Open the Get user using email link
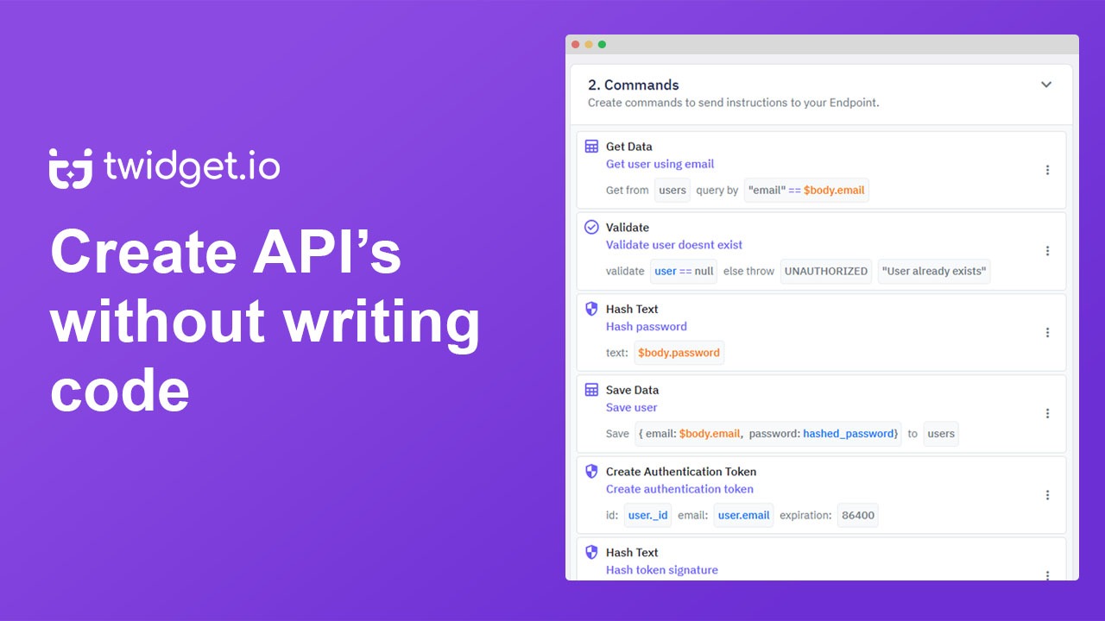 (660, 164)
